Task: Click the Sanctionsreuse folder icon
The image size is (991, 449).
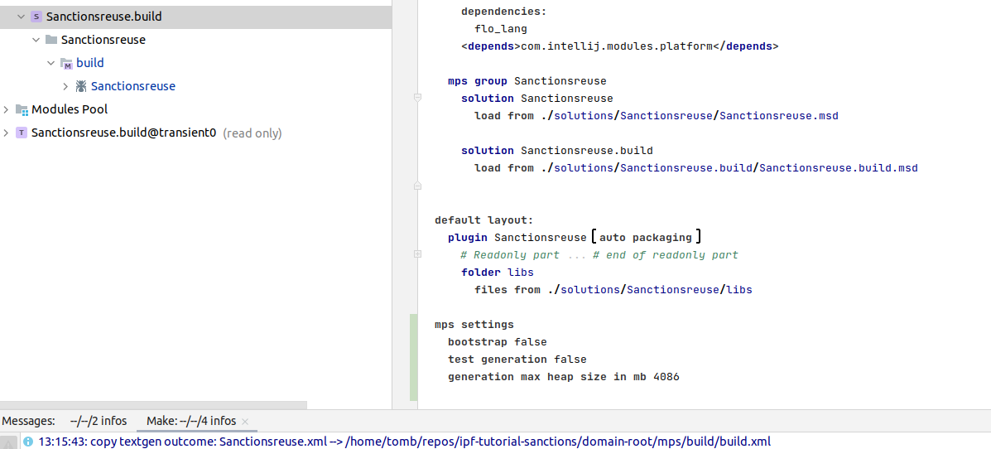Action: 51,40
